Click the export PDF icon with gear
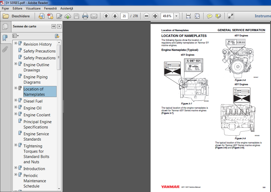 pyautogui.click(x=50, y=16)
